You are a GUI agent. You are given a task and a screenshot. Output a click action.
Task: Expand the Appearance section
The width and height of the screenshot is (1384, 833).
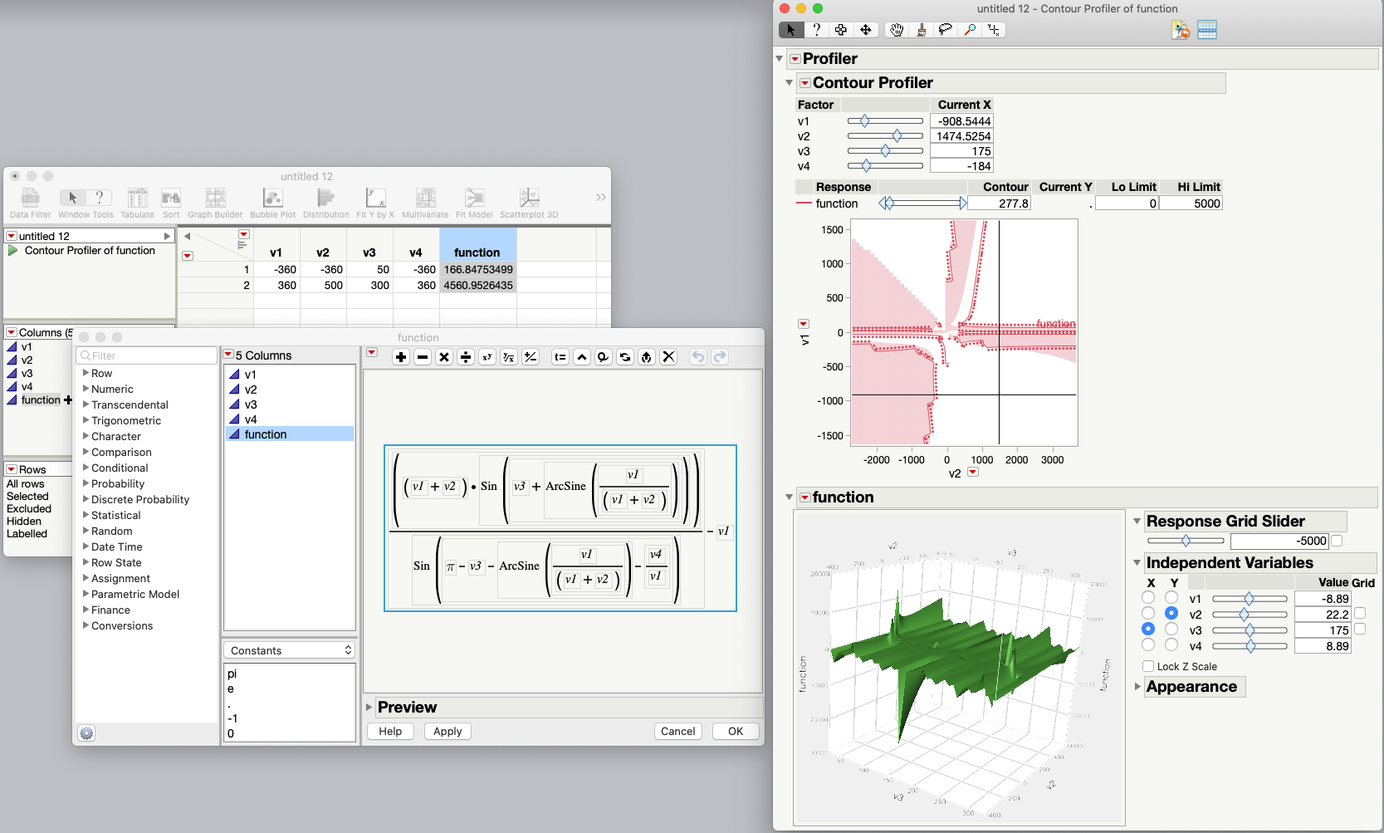[x=1137, y=687]
